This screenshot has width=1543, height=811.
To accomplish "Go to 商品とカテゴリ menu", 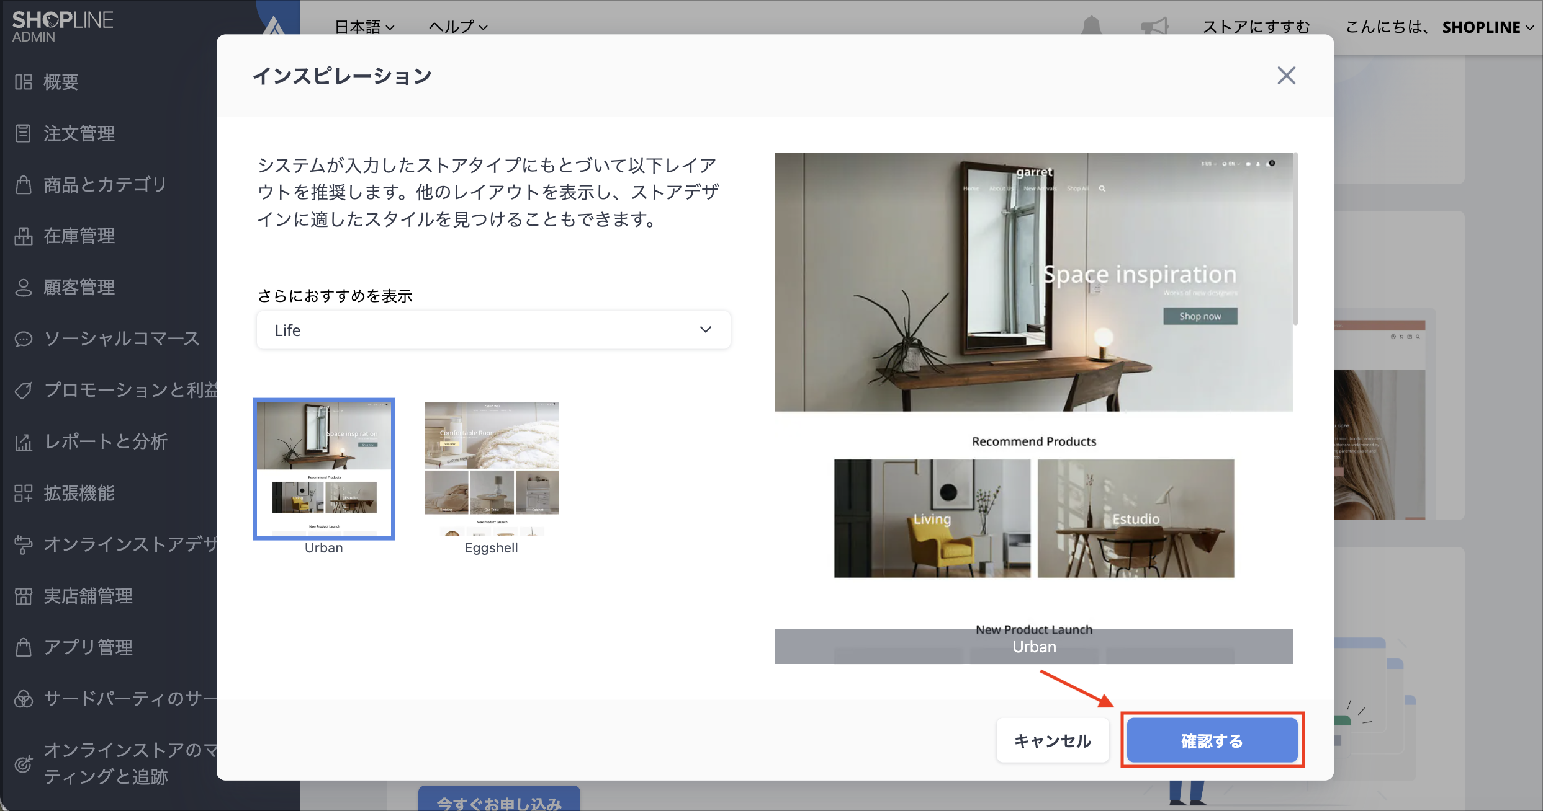I will point(106,185).
